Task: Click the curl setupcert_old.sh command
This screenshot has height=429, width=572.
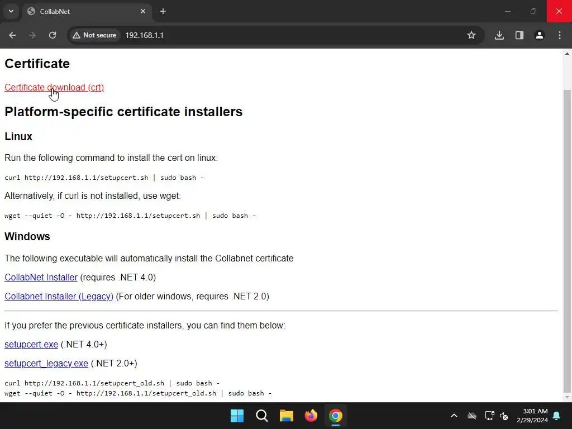Action: [112, 383]
